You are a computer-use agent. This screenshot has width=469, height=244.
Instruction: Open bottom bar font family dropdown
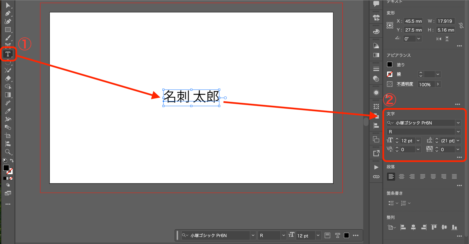pos(253,236)
